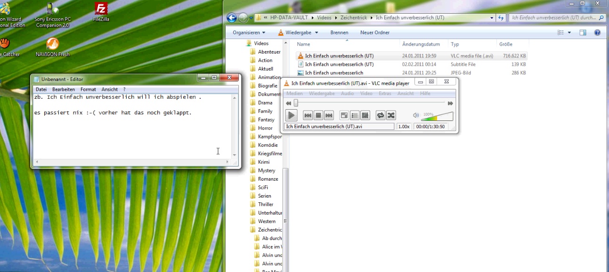Open Explorer help question mark icon
Viewport: 609px width, 272px height.
coord(597,32)
